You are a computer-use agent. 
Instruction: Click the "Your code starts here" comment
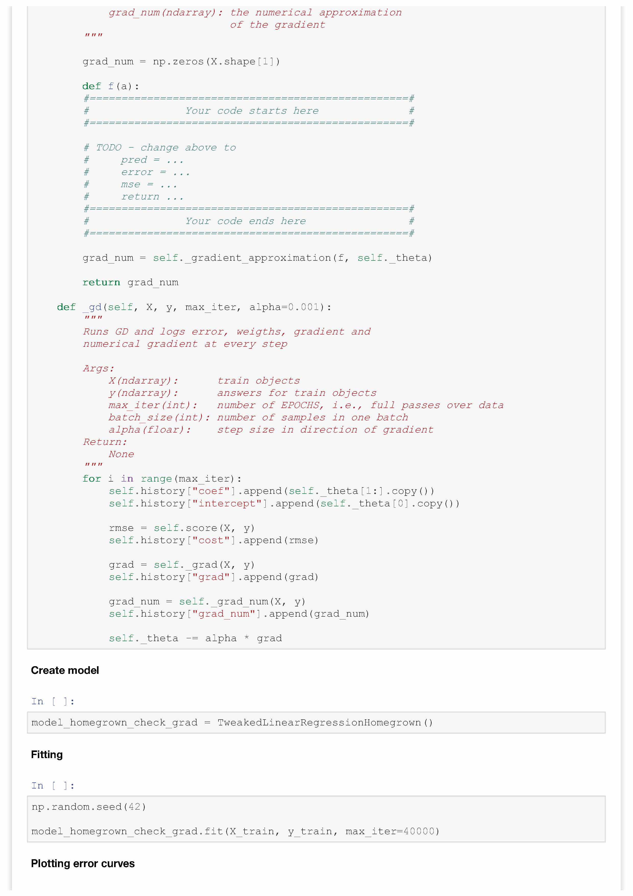pyautogui.click(x=252, y=111)
